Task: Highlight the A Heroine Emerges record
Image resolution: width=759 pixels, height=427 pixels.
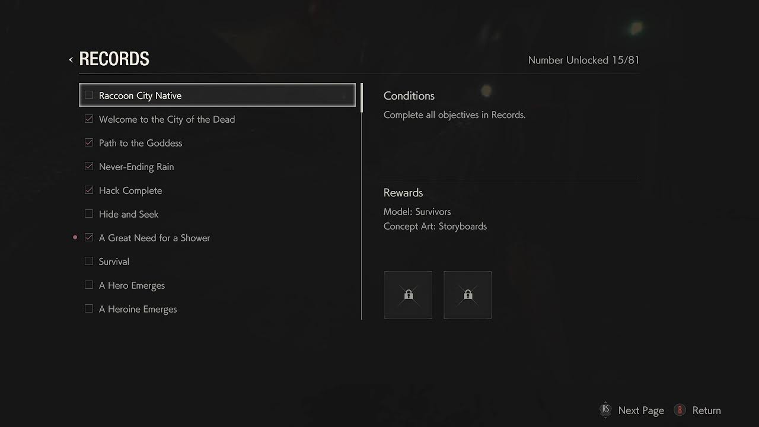Action: pos(217,309)
